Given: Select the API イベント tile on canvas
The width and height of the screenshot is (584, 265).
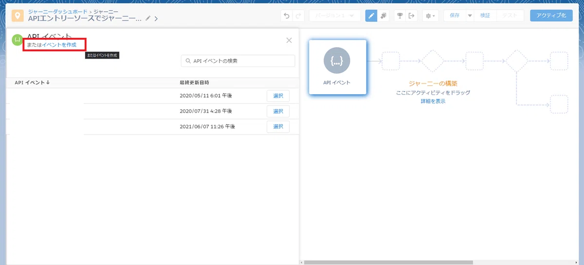Looking at the screenshot, I should coord(337,67).
